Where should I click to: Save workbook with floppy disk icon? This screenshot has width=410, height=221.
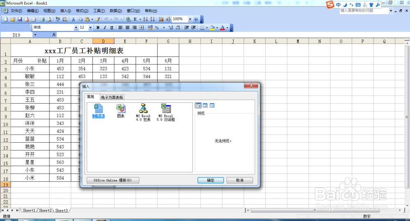point(20,19)
